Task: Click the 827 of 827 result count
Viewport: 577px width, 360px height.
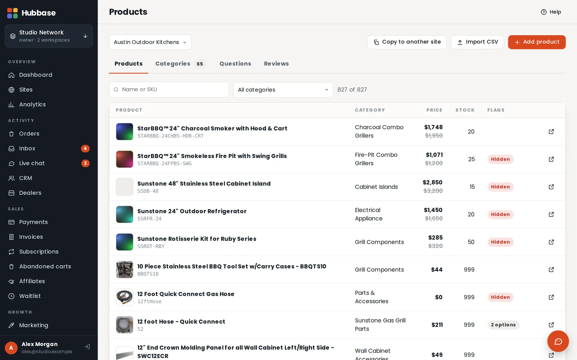Action: pyautogui.click(x=352, y=90)
